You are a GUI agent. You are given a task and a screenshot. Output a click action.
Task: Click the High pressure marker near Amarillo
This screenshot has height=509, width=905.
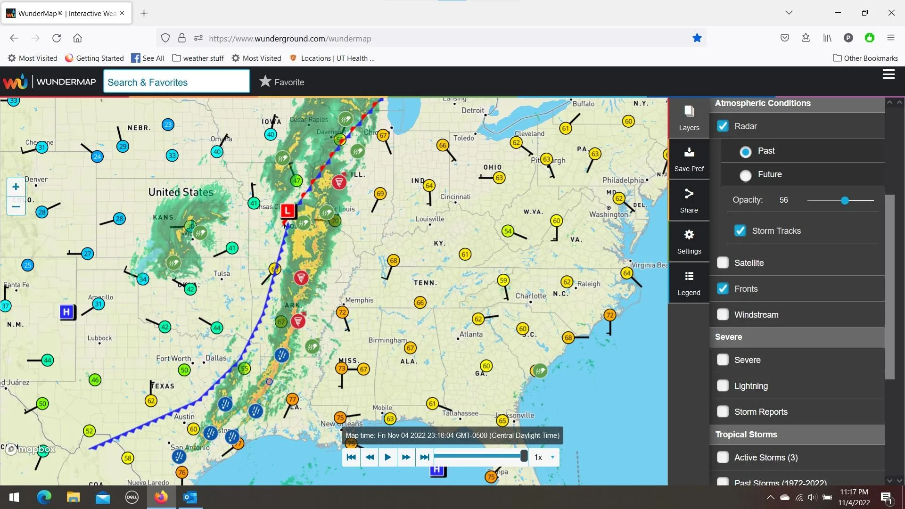pyautogui.click(x=67, y=312)
